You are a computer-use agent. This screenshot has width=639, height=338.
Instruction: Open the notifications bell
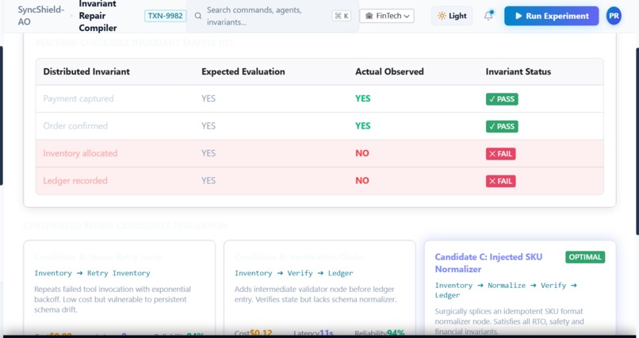[x=488, y=16]
